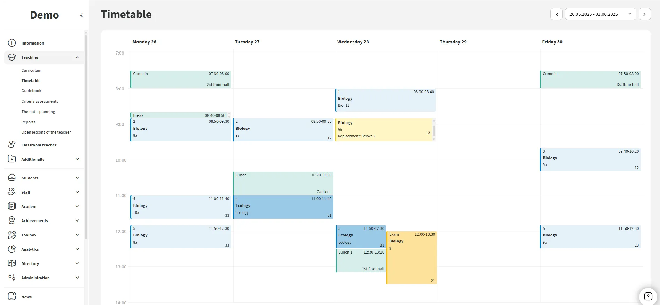The image size is (660, 305).
Task: Open the Exam Biology event on Wednesday
Action: [x=412, y=258]
